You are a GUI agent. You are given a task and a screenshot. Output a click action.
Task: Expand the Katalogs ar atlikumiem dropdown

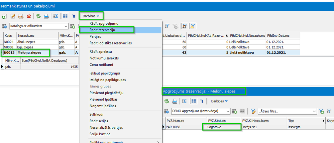pos(66,26)
